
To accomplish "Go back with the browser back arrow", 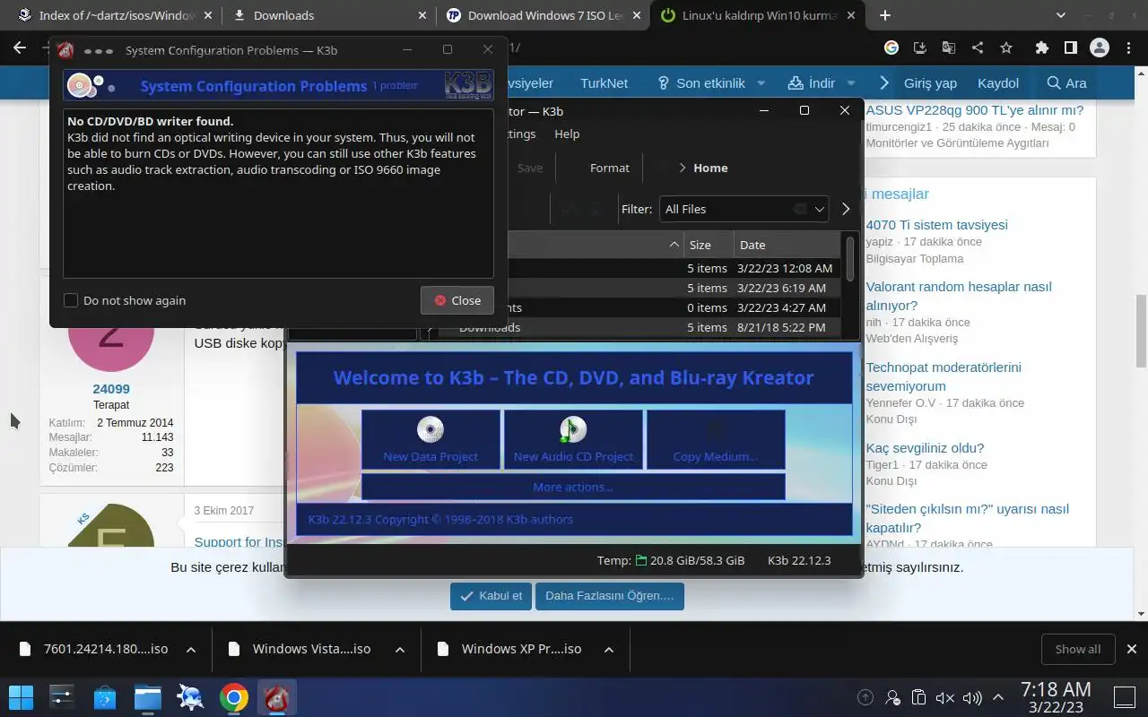I will pos(20,48).
